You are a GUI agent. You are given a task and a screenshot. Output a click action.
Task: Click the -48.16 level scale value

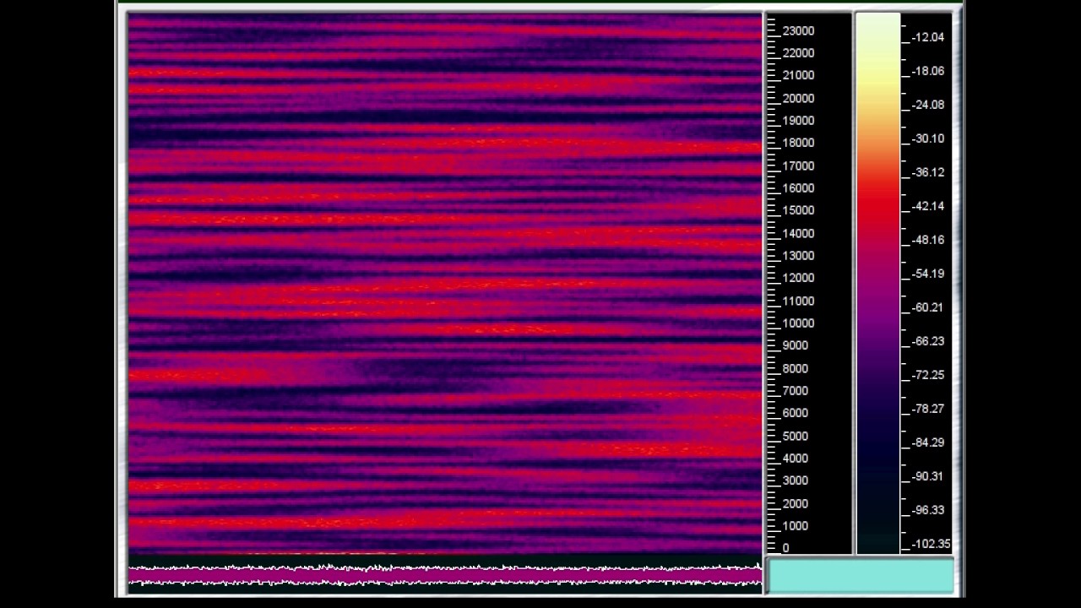pyautogui.click(x=928, y=240)
